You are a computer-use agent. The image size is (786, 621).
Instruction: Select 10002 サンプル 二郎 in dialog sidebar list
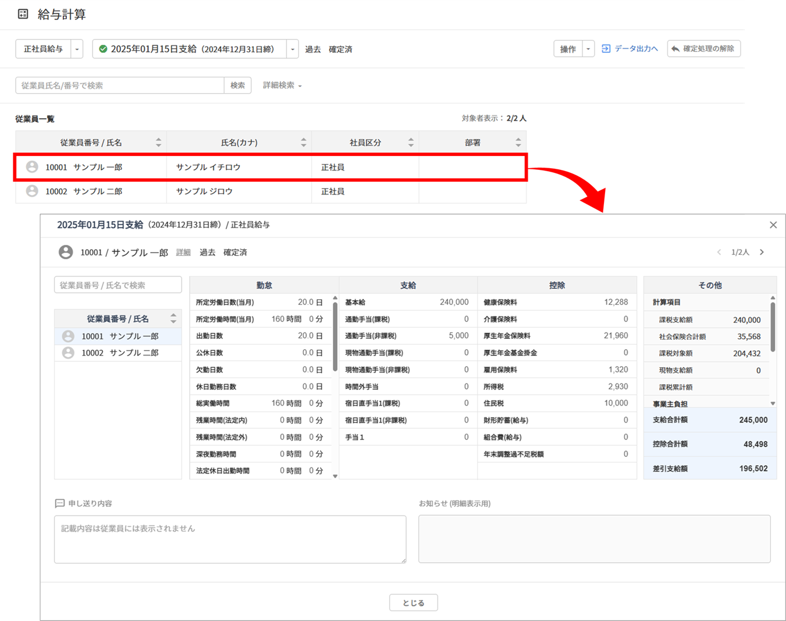point(119,353)
